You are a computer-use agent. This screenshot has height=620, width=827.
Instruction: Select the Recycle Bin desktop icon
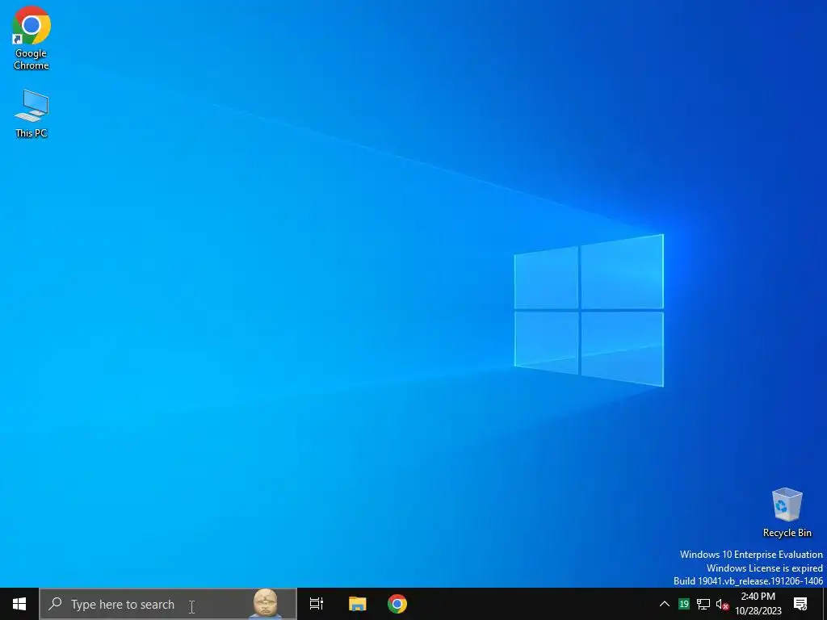click(787, 513)
